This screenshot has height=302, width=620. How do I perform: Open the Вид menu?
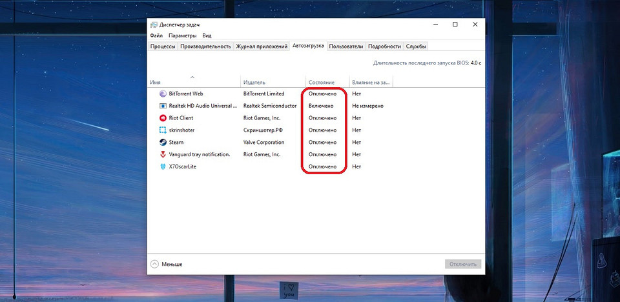pyautogui.click(x=207, y=35)
